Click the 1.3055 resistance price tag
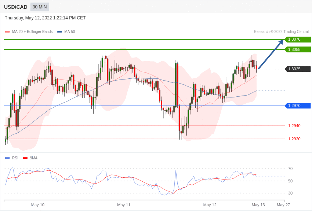312x211 pixels. click(x=298, y=49)
